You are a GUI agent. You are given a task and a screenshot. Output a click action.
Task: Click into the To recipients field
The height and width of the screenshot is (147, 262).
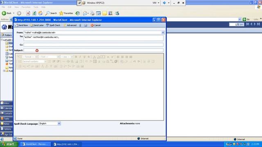(x=93, y=38)
